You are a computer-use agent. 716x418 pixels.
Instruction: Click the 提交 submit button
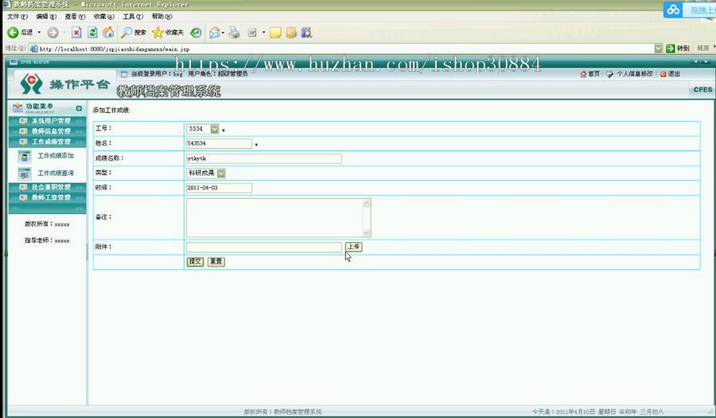[195, 262]
